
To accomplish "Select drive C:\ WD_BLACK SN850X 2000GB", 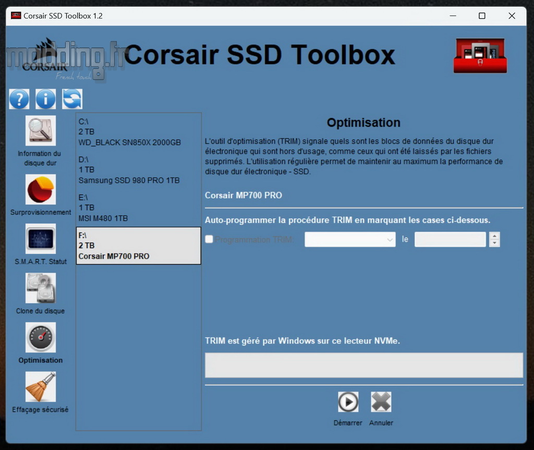I will pos(138,132).
